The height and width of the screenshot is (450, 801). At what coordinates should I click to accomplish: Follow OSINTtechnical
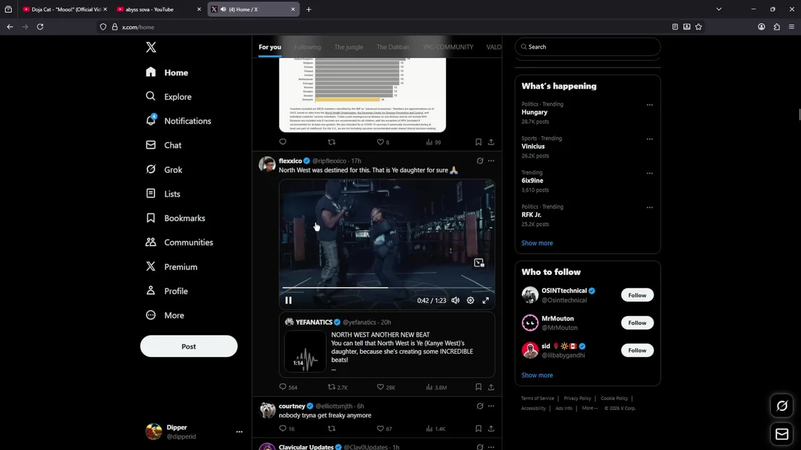coord(637,296)
